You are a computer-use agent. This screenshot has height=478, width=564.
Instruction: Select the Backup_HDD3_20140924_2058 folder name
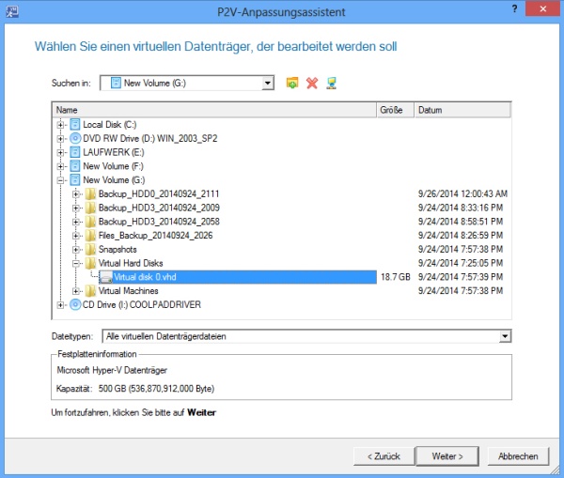tap(159, 222)
